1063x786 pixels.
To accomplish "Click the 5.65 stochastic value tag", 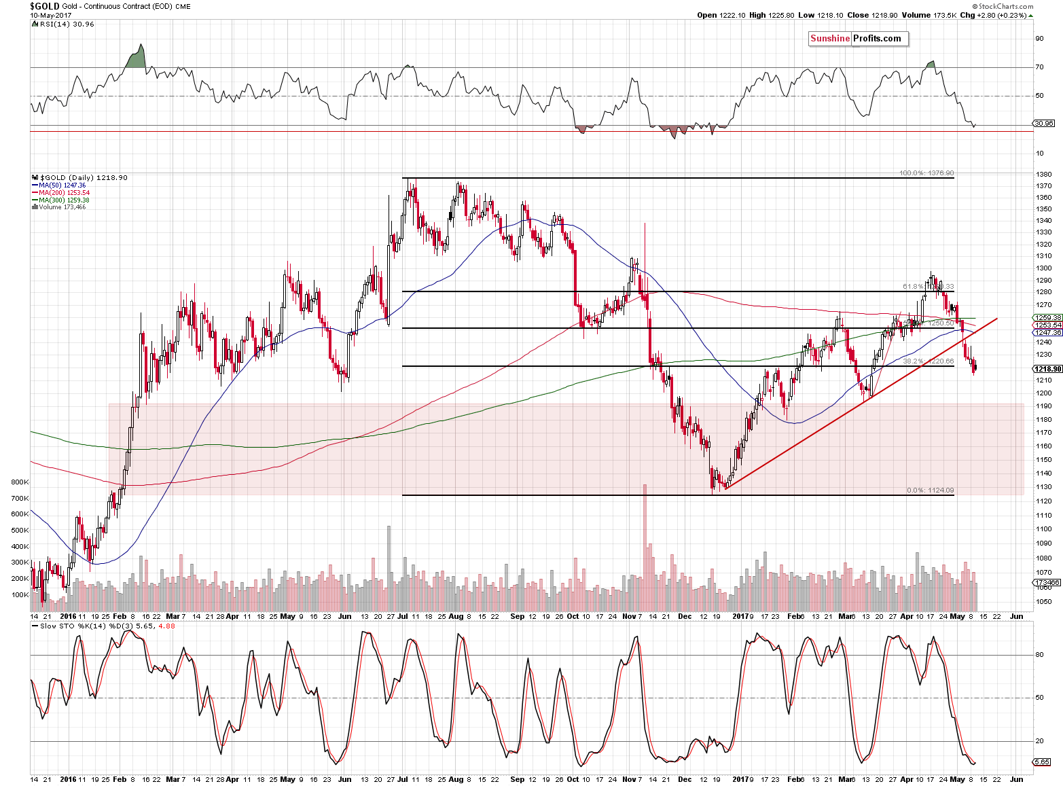I will tap(1042, 762).
